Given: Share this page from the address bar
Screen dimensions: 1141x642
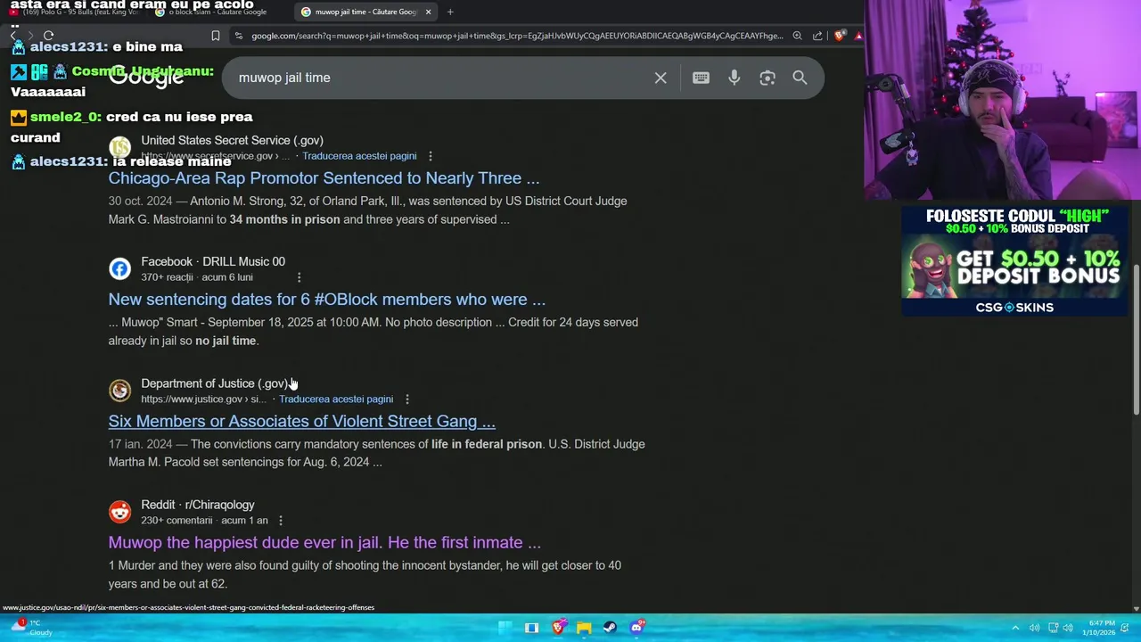Looking at the screenshot, I should (x=817, y=36).
